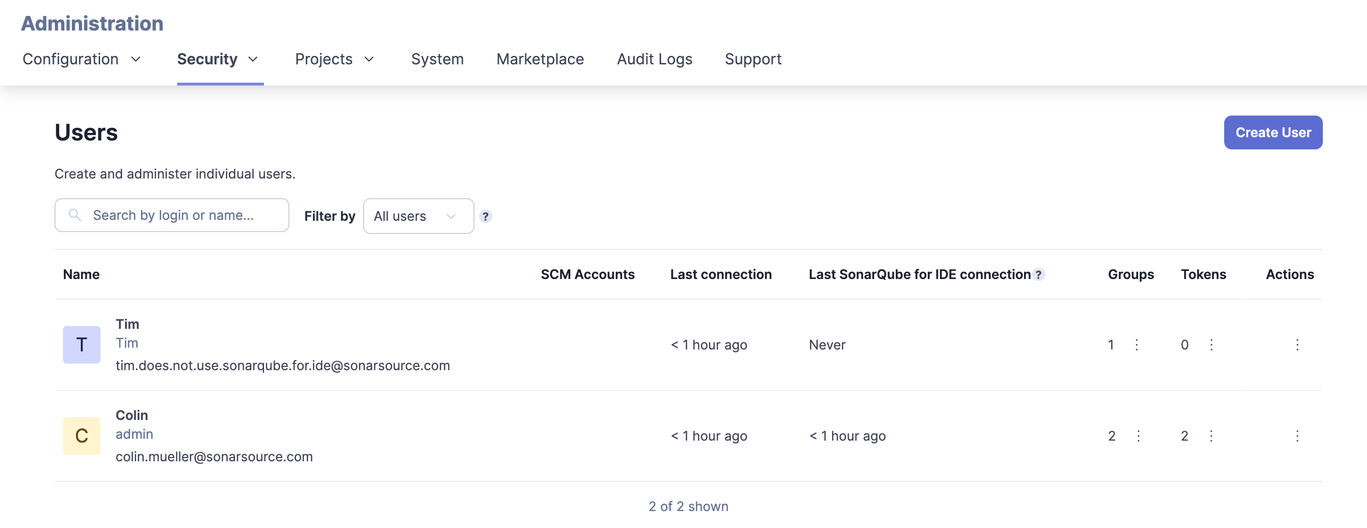Open the tokens three-dot menu for Colin

coord(1212,435)
